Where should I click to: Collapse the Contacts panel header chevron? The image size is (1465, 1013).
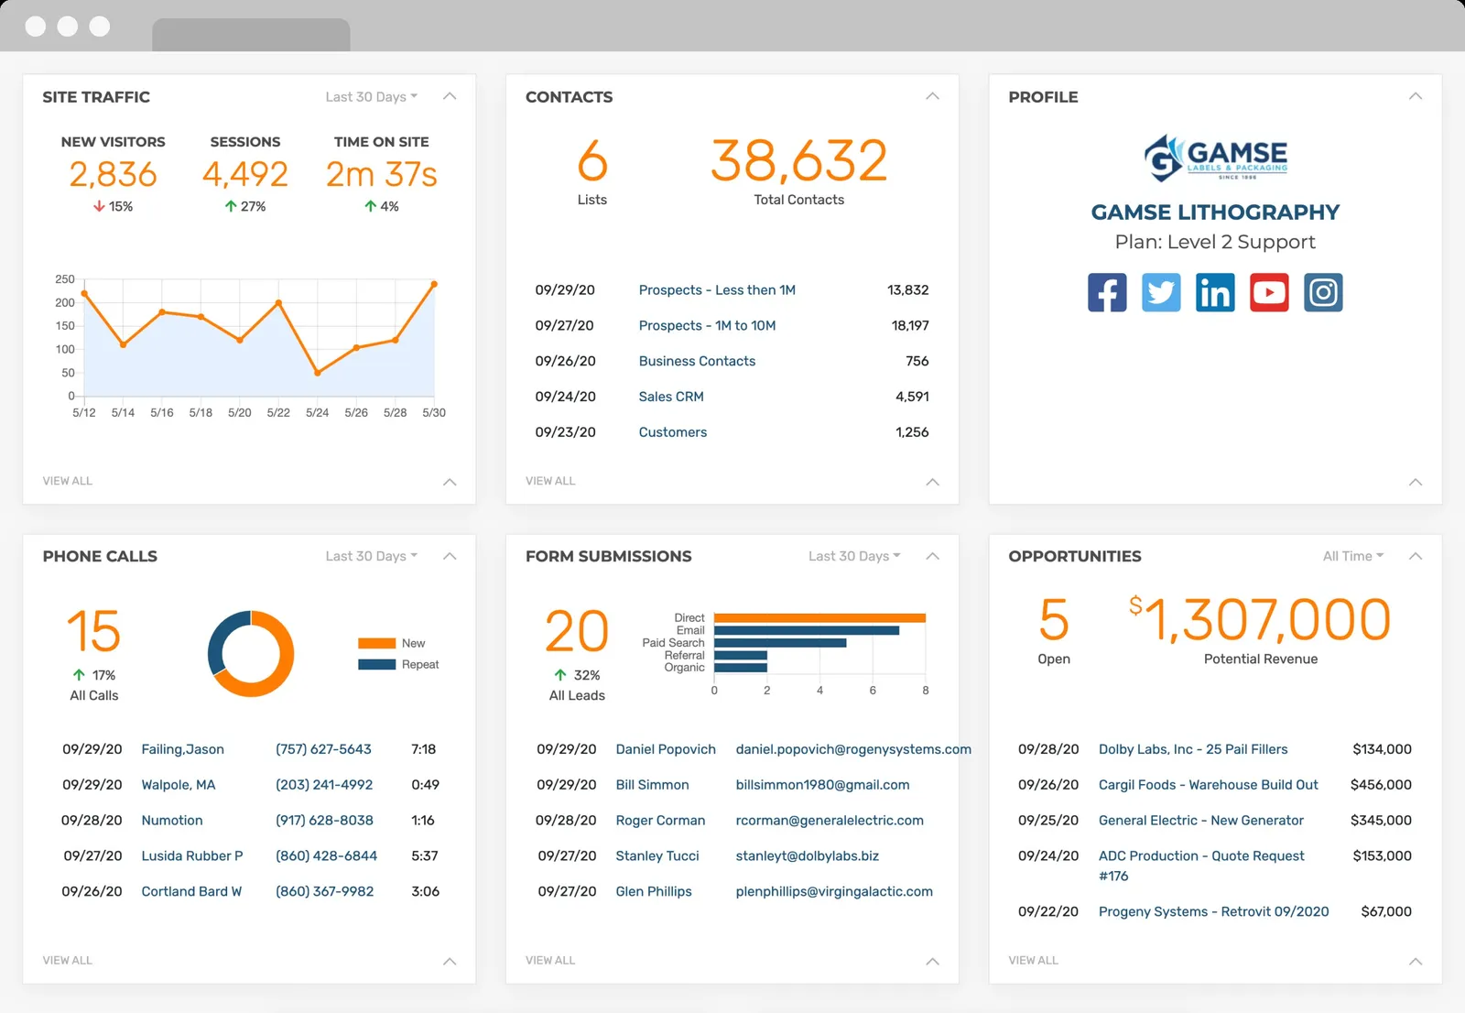[x=932, y=96]
